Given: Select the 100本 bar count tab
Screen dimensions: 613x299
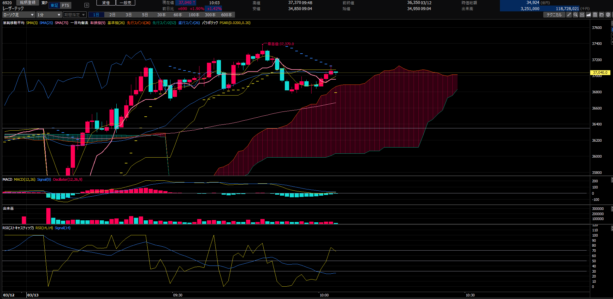Looking at the screenshot, I should (x=194, y=15).
